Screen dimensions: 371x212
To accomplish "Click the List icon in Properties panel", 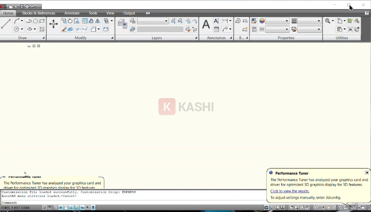I will pyautogui.click(x=254, y=29).
